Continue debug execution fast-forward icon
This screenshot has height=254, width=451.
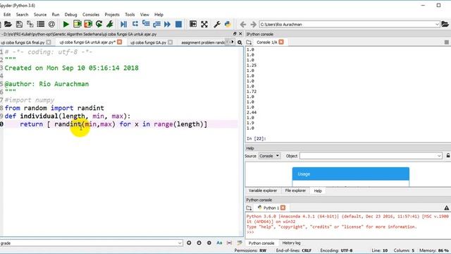[168, 24]
